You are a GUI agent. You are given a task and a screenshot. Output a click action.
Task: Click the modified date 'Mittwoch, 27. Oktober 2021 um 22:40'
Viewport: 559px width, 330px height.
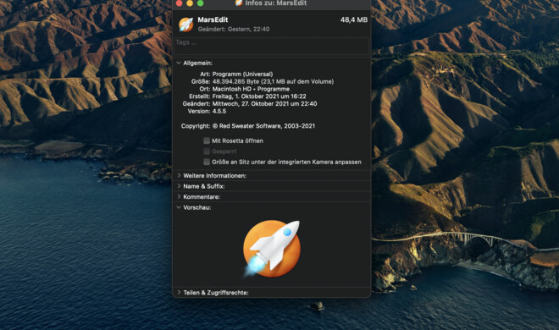click(x=264, y=104)
